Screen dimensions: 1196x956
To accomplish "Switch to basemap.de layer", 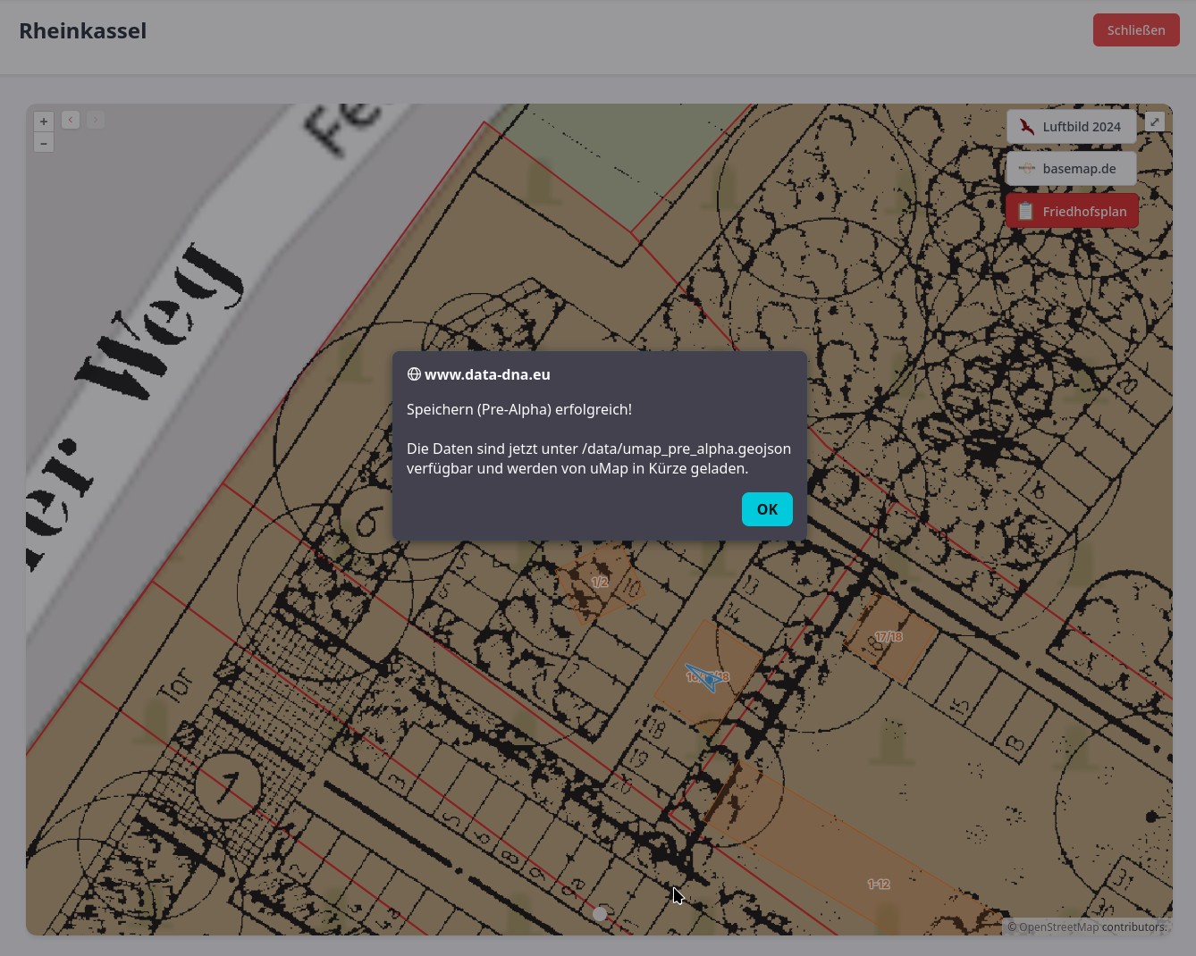I will pos(1071,169).
